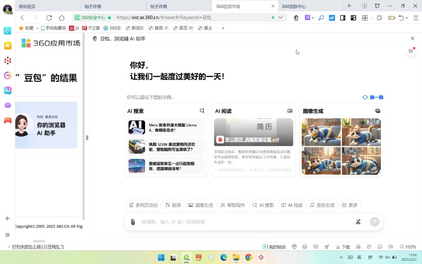This screenshot has height=264, width=422.
Task: Select the 帮我写作 skill button
Action: point(233,205)
